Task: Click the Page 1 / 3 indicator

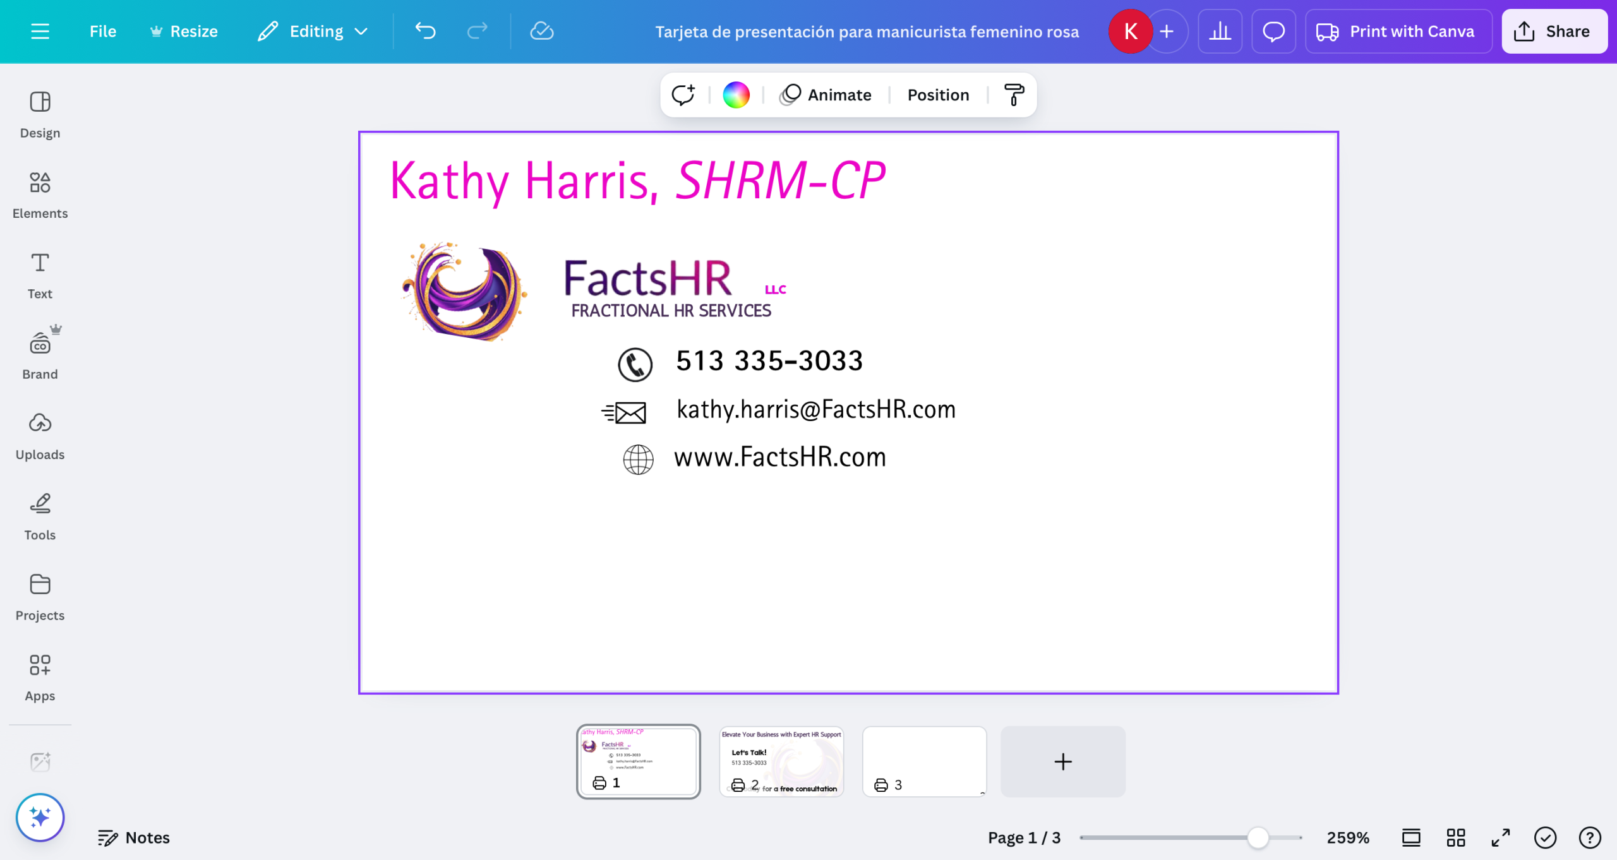Action: point(1024,838)
